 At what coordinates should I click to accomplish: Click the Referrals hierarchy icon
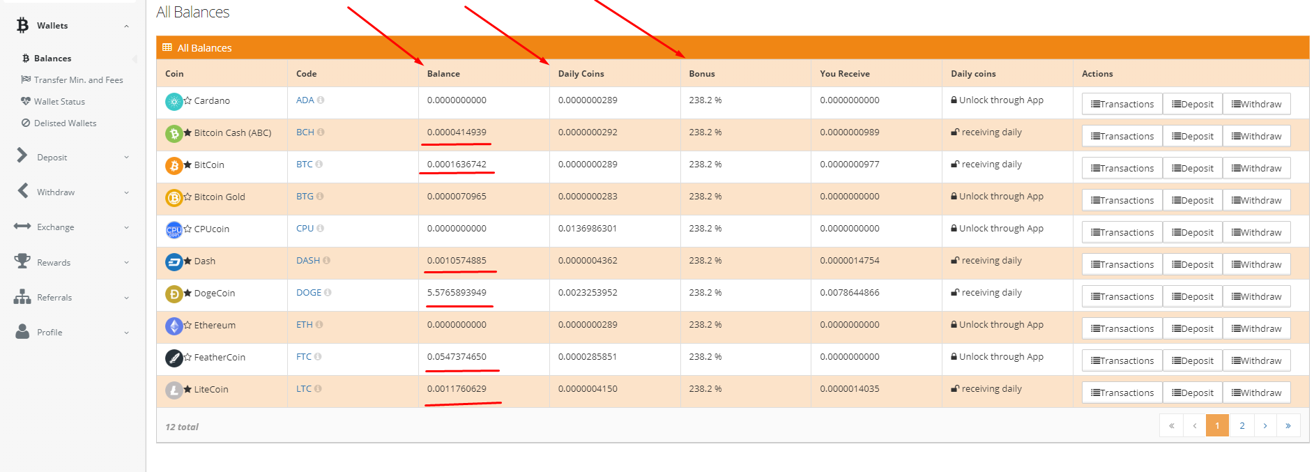pyautogui.click(x=22, y=297)
